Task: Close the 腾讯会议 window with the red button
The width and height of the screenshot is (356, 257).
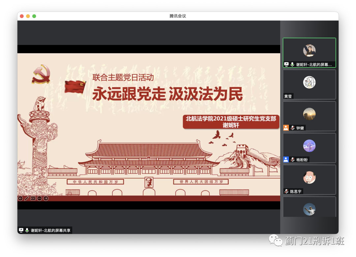Action: pos(22,16)
